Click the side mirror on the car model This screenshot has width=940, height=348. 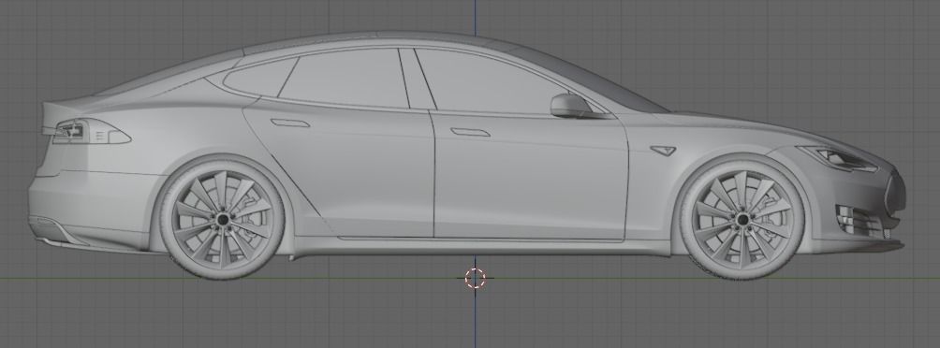pyautogui.click(x=572, y=106)
